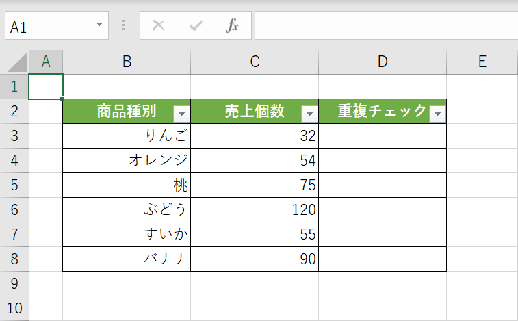Select the cell with value 120
The height and width of the screenshot is (321, 518).
(x=255, y=209)
